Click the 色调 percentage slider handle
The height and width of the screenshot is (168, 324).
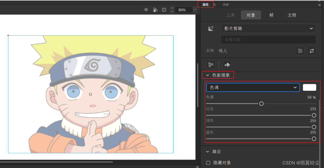click(x=261, y=104)
